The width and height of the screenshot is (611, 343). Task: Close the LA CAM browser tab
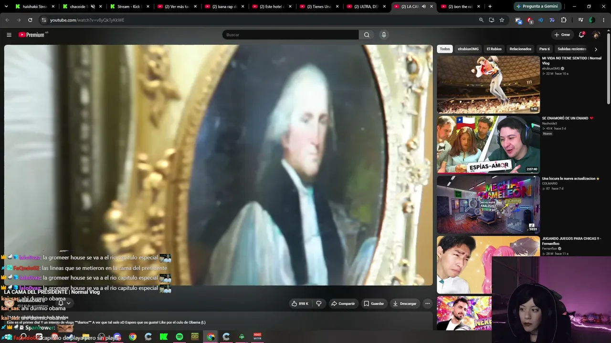coord(432,7)
